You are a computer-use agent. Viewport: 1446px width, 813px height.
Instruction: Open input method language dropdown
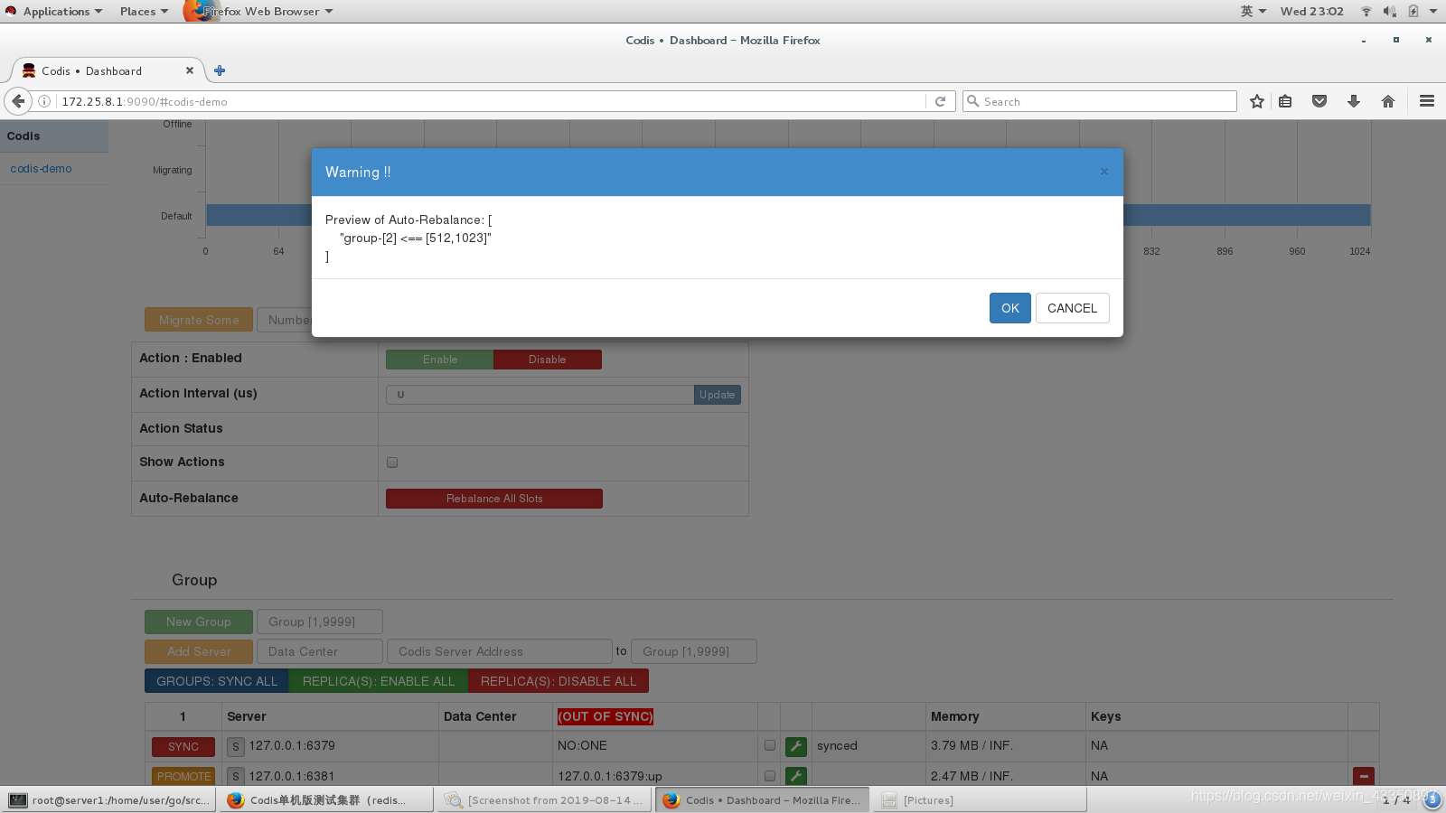tap(1253, 11)
